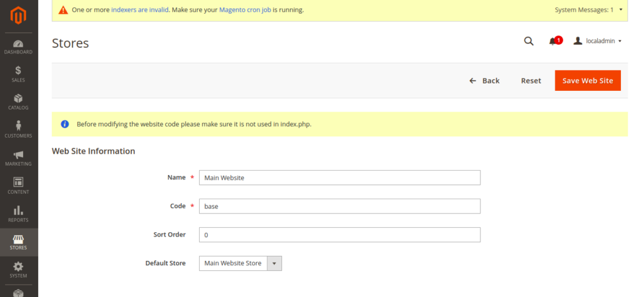Open the localadmin account dropdown
639x297 pixels.
[597, 41]
